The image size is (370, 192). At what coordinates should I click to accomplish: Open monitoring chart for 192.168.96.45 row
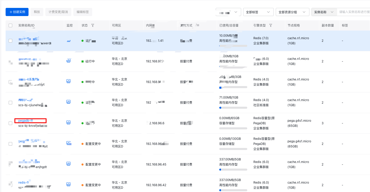coord(68,164)
